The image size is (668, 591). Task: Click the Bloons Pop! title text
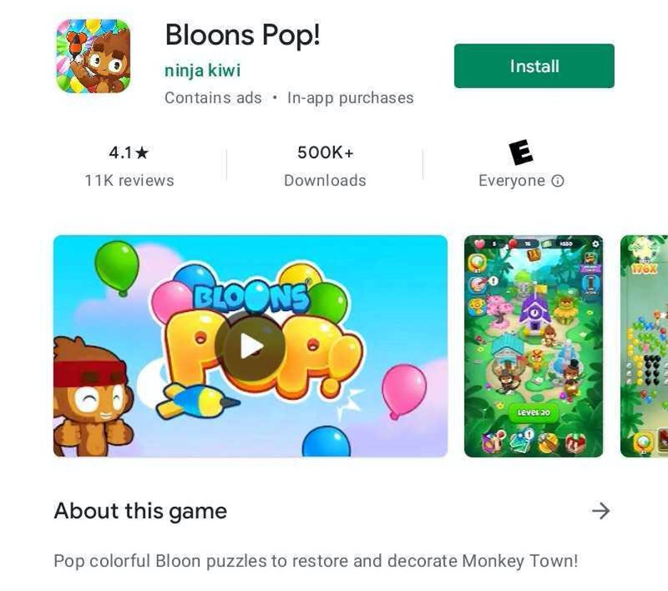(x=243, y=34)
